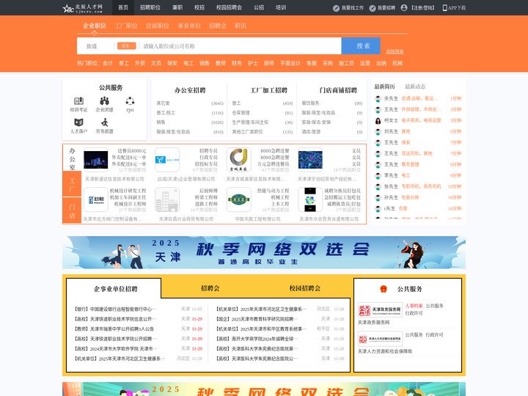Screen dimensions: 528x396
Task: Click the 我要找工作 icon in header
Action: (336, 8)
